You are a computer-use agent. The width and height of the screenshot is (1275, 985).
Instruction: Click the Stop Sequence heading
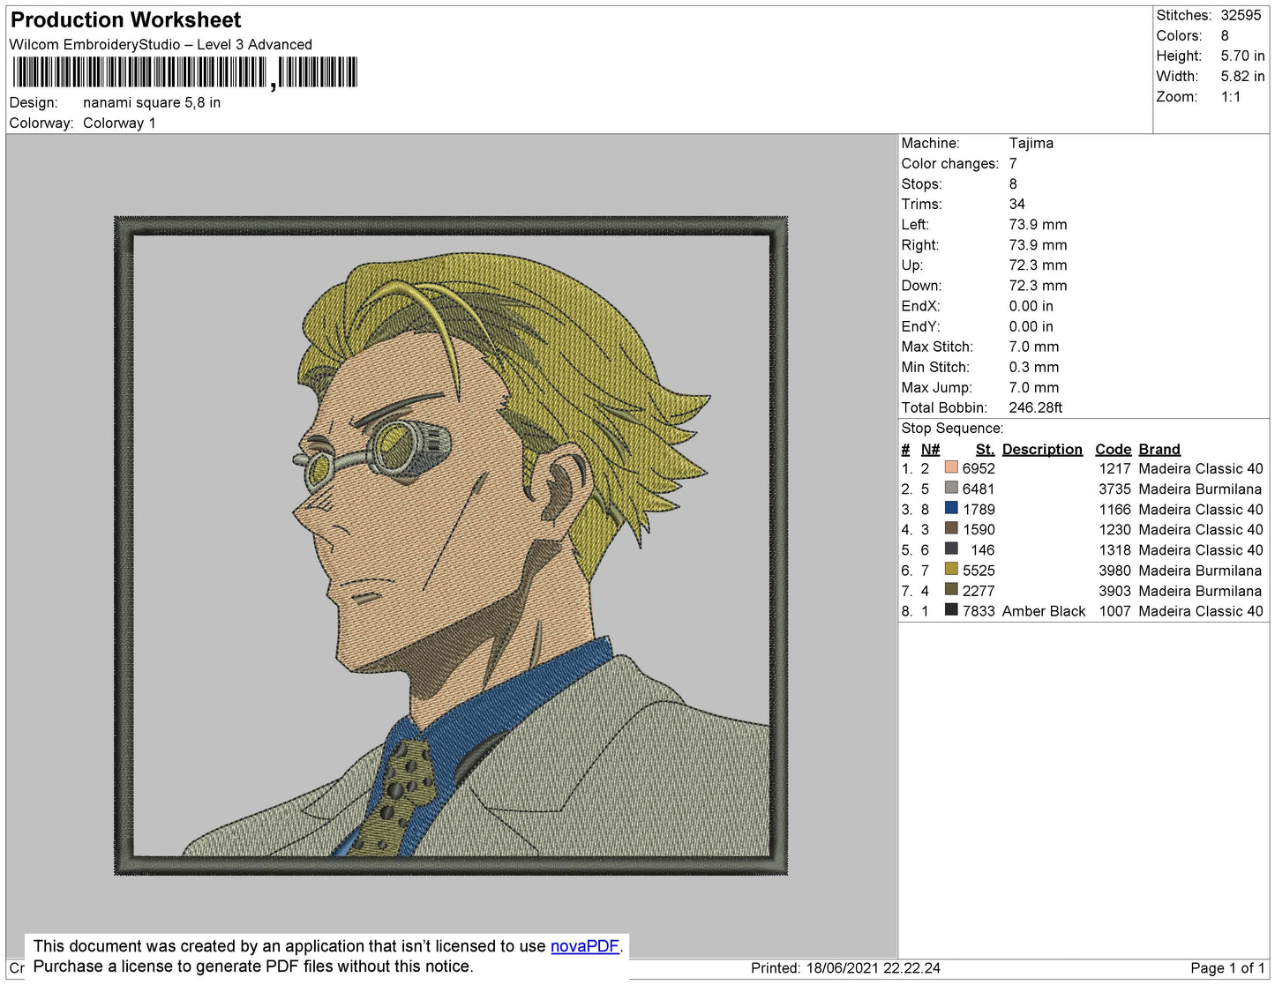coord(952,429)
